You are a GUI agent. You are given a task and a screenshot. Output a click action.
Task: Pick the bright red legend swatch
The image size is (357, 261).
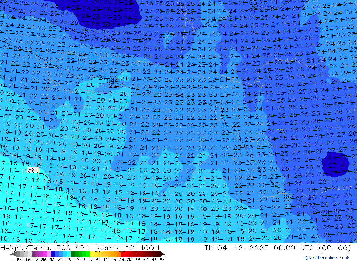tap(123, 254)
